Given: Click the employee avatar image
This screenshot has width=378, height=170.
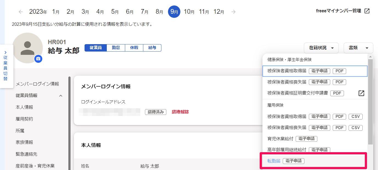Looking at the screenshot, I should click(27, 48).
